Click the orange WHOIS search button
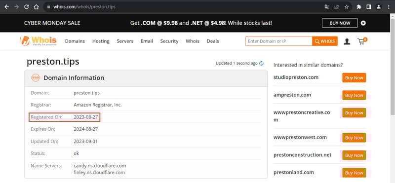 coord(325,41)
